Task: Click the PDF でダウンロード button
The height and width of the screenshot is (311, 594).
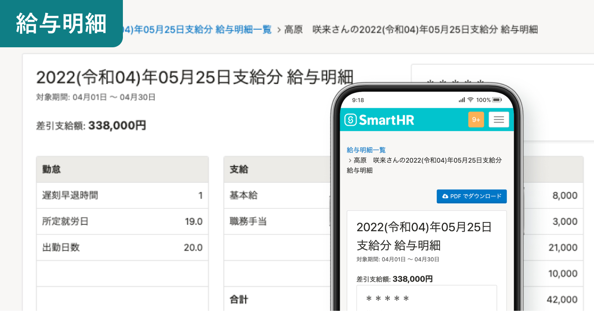Action: [472, 196]
